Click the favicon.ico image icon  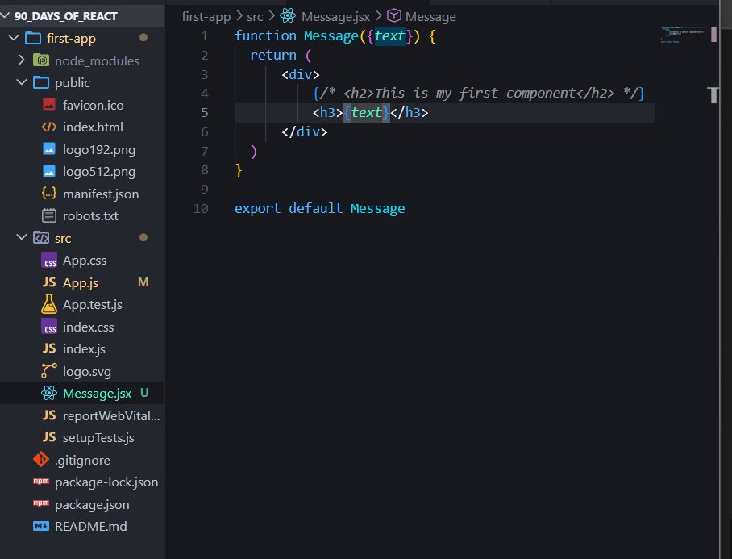pos(49,105)
